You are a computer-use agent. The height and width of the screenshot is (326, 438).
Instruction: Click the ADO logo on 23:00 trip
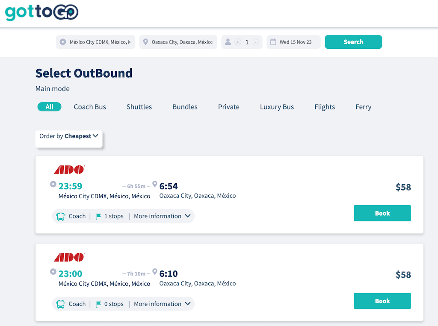[x=69, y=257]
